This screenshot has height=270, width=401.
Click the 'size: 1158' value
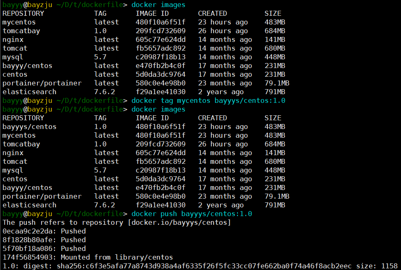tap(377, 266)
